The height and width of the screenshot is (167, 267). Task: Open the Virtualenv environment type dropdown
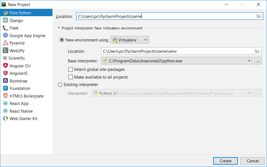pyautogui.click(x=130, y=40)
